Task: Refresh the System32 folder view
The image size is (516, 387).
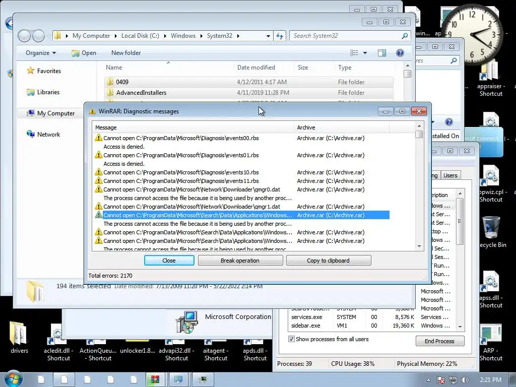Action: pyautogui.click(x=279, y=36)
